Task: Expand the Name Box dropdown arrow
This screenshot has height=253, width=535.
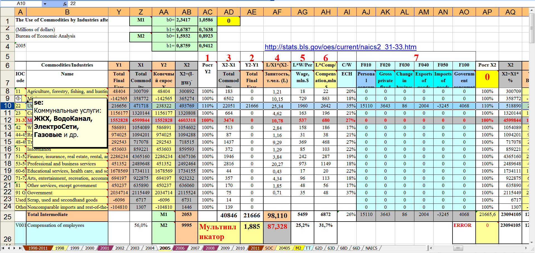Action: click(x=45, y=4)
